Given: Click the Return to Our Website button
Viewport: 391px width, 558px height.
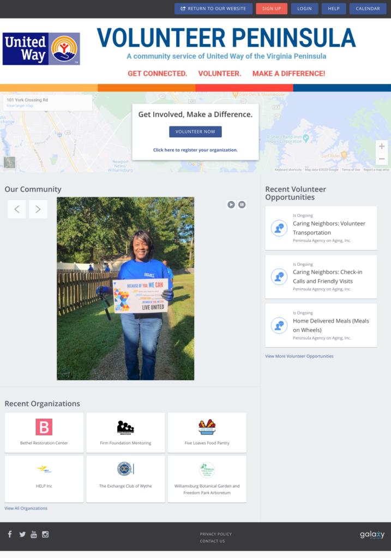Looking at the screenshot, I should click(x=213, y=9).
